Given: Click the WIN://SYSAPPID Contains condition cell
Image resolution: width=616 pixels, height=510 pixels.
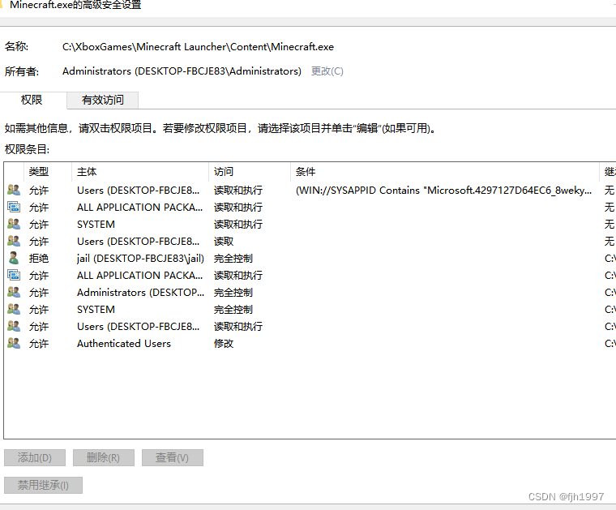Looking at the screenshot, I should click(x=443, y=191).
